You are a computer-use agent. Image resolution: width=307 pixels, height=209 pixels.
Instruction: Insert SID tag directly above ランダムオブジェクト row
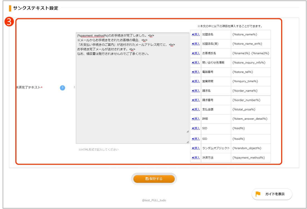click(x=196, y=139)
